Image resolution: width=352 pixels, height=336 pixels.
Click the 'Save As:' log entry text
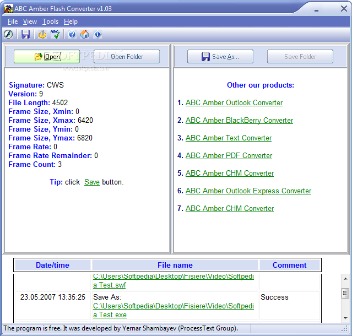pos(107,297)
